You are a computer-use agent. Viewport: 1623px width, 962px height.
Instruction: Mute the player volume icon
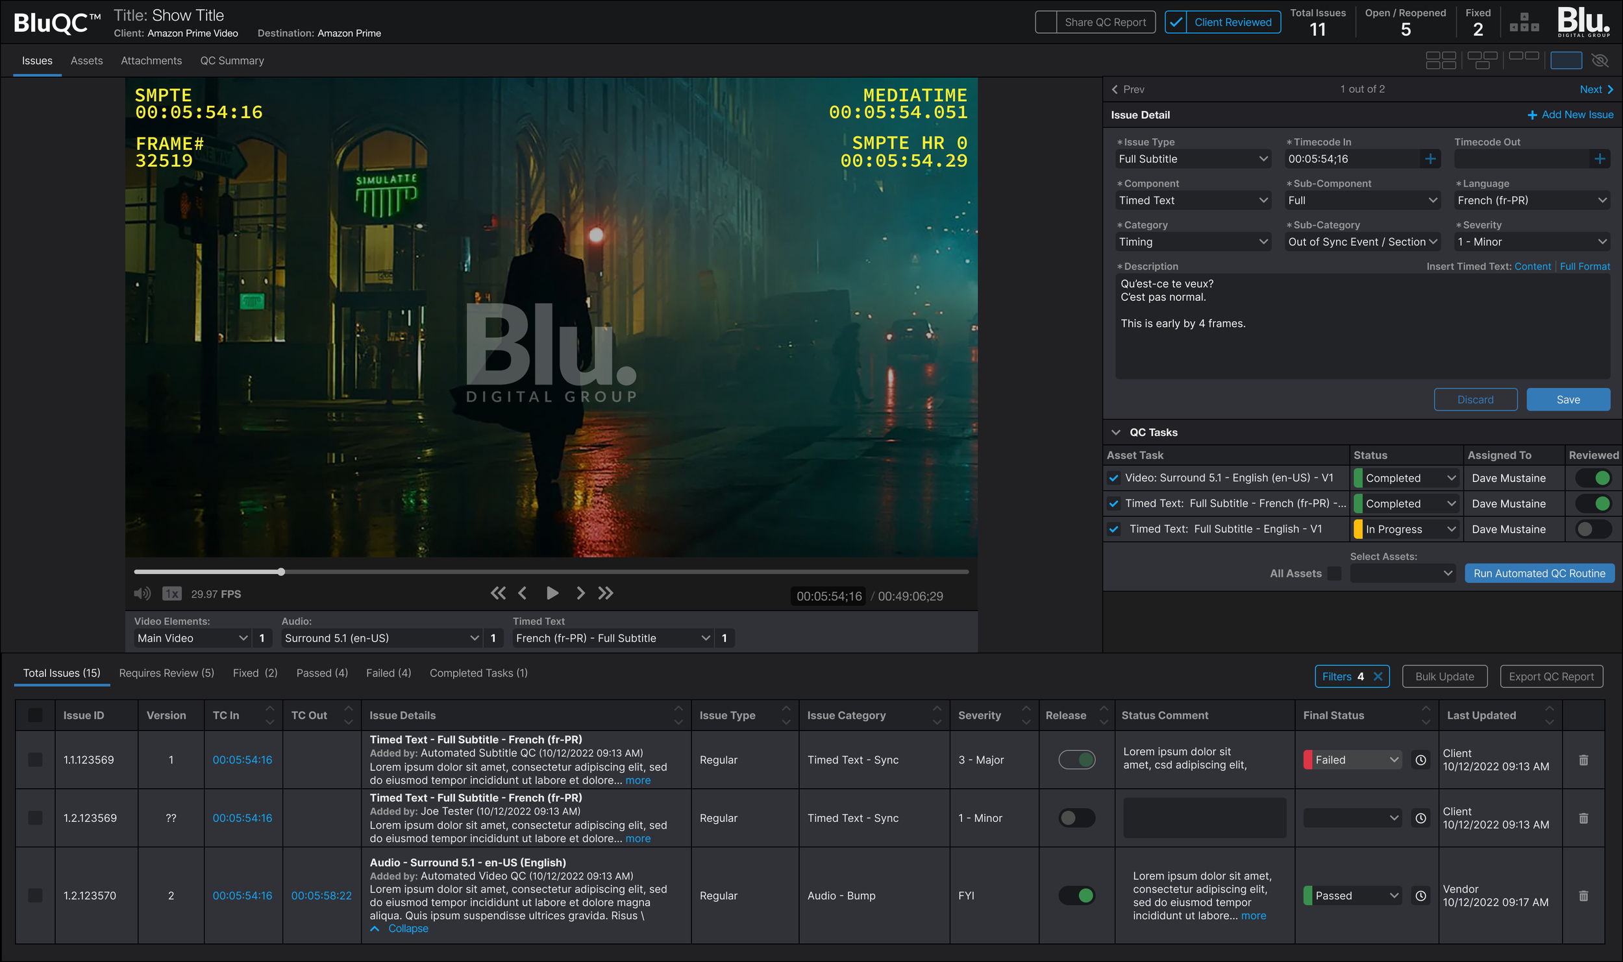pyautogui.click(x=143, y=594)
